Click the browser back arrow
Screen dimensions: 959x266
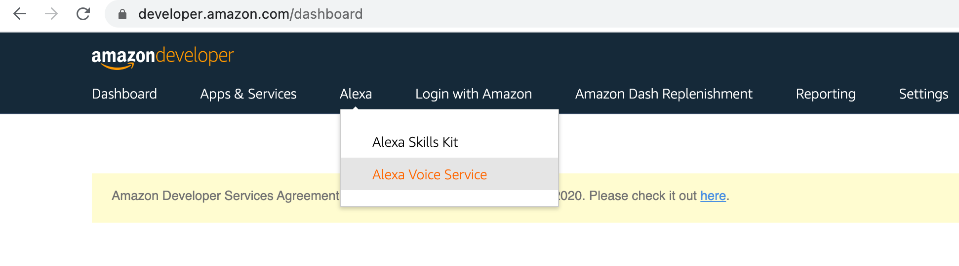[20, 14]
